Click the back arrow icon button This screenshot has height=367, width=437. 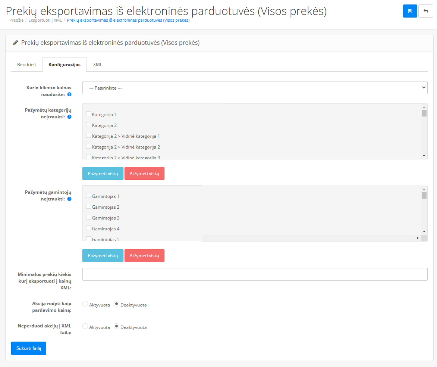pyautogui.click(x=426, y=11)
